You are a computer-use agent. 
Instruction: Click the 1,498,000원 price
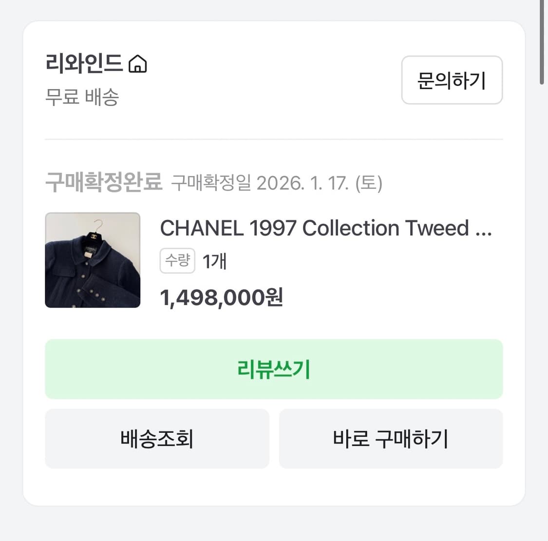click(222, 297)
